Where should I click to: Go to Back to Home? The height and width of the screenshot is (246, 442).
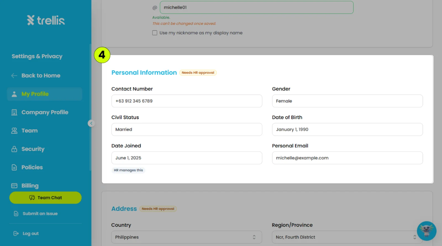(x=41, y=76)
